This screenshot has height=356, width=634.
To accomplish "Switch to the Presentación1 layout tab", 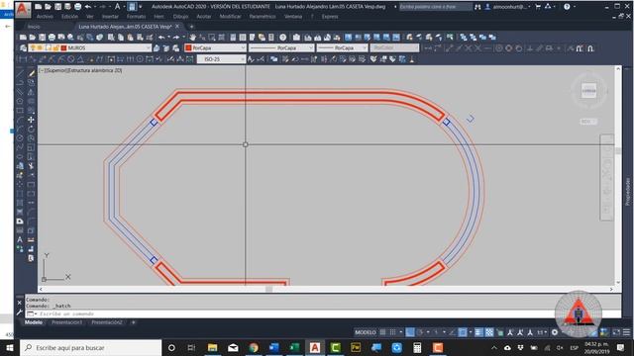I will click(x=66, y=322).
